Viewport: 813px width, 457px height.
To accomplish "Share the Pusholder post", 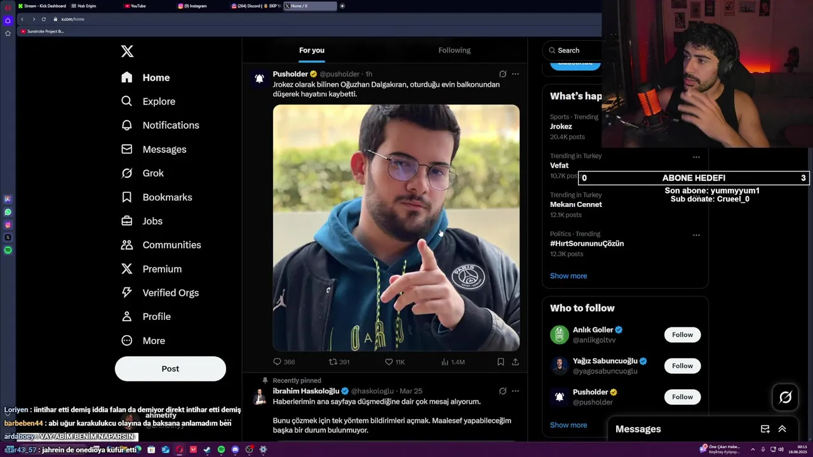I will [x=515, y=362].
